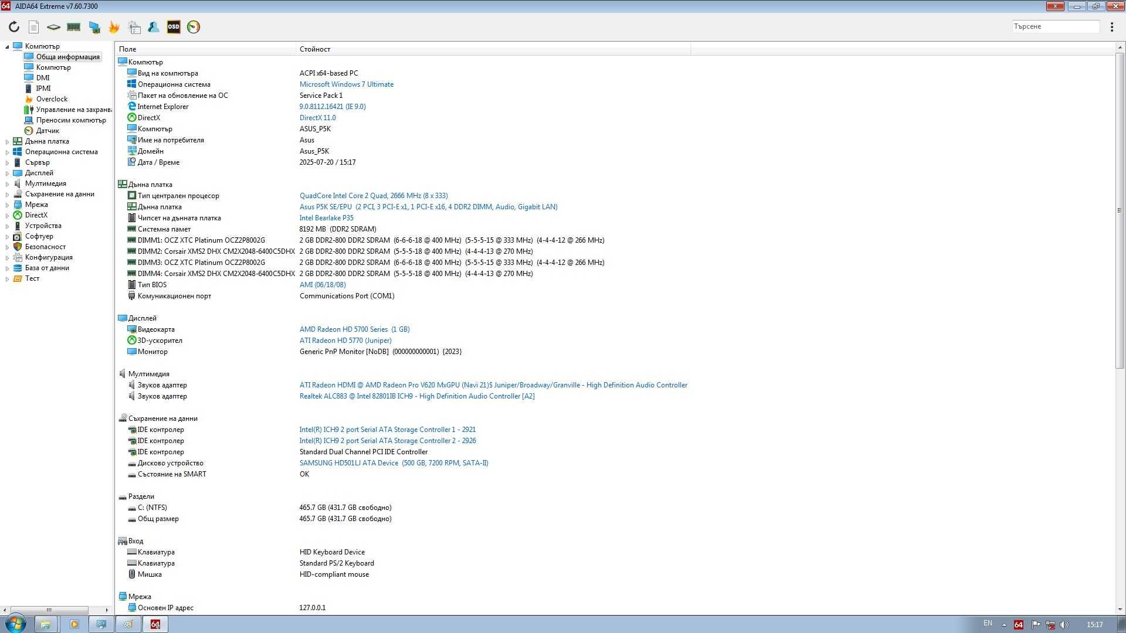Open the ATI Radeon HD 5770 (Juniper) link

(345, 341)
